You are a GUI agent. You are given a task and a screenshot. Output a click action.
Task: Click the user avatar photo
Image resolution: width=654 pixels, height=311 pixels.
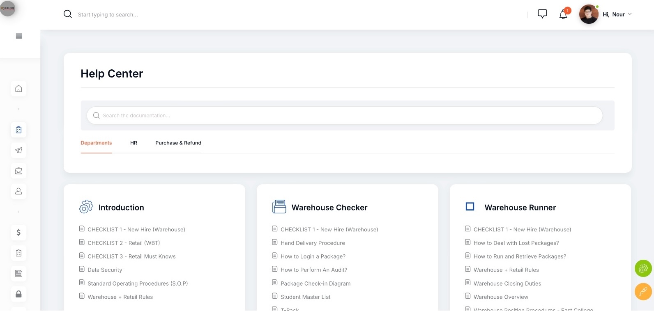(x=588, y=14)
